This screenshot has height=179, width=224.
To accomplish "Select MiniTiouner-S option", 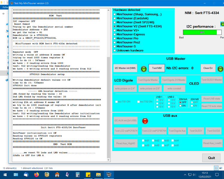I will (x=114, y=47).
